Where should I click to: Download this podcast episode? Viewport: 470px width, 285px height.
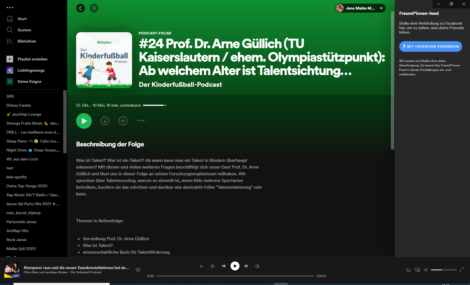(x=105, y=121)
